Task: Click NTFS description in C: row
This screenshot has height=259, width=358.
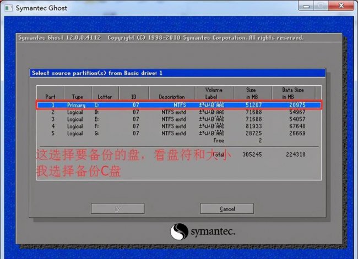Action: click(180, 105)
